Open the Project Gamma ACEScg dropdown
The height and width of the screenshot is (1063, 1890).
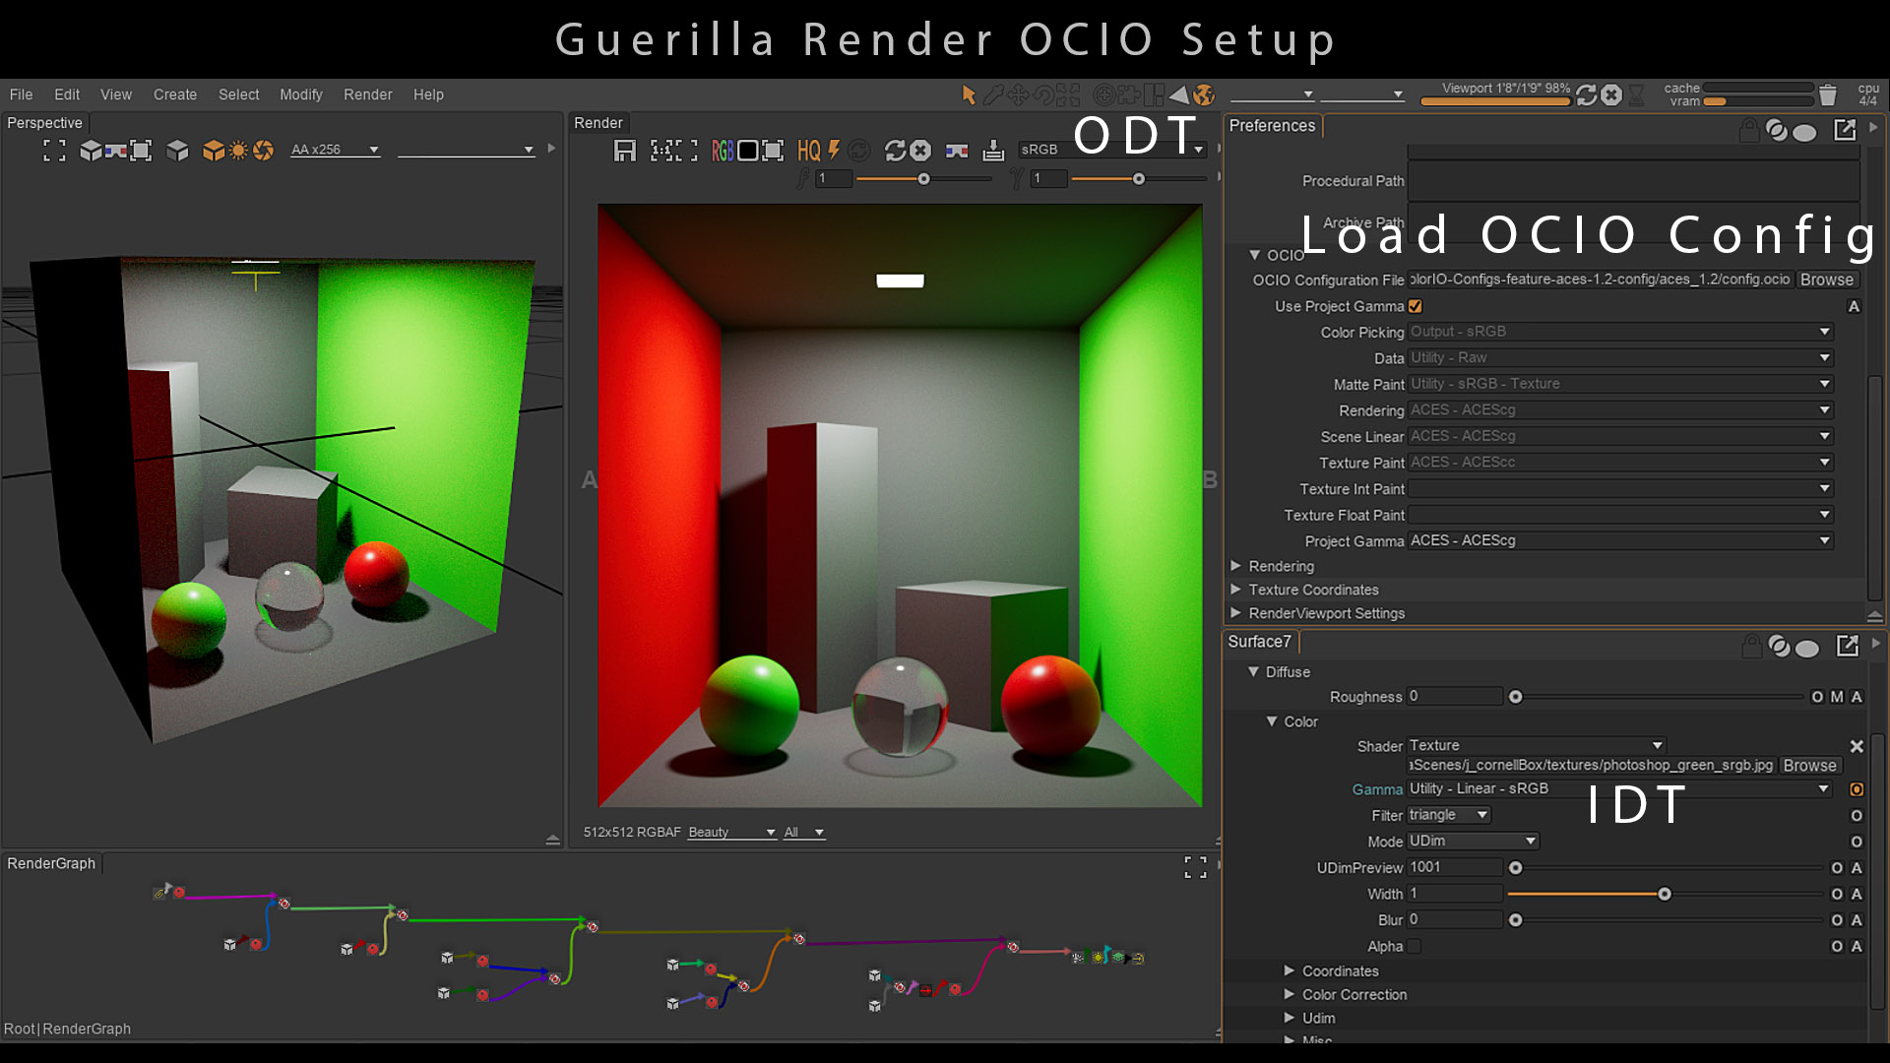coord(1824,540)
